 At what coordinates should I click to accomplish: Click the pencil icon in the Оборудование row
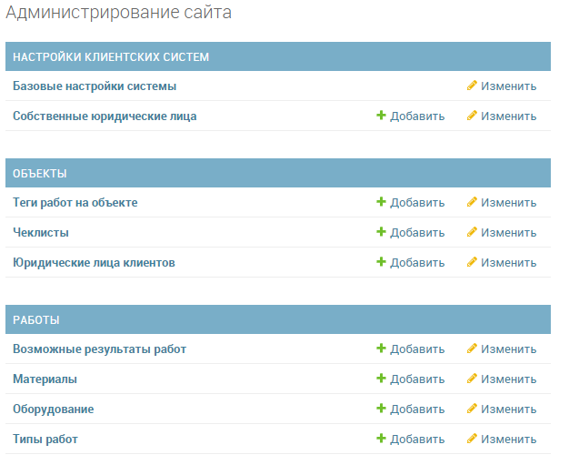[x=472, y=409]
